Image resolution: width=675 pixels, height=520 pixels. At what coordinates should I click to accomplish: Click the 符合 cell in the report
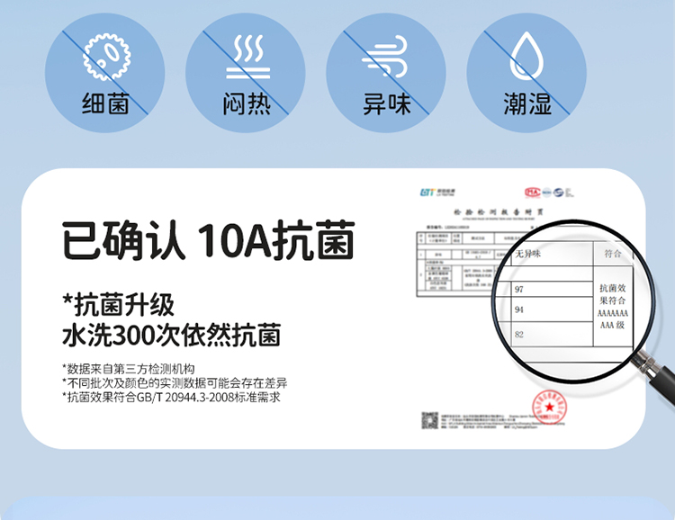613,254
